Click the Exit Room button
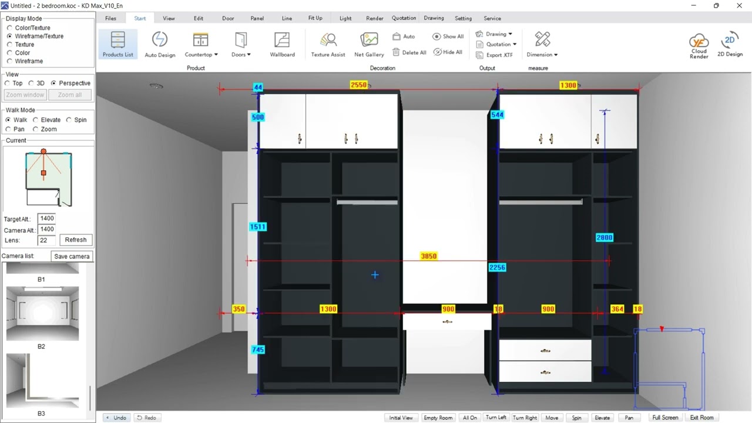 [x=702, y=418]
